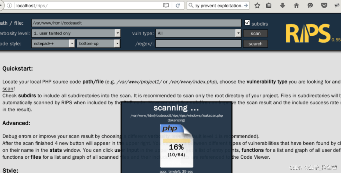Bookmark this page with the star icon

257,6
